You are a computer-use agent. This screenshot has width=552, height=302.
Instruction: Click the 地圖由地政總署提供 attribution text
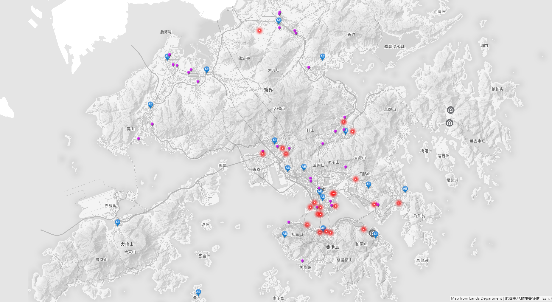coord(522,298)
